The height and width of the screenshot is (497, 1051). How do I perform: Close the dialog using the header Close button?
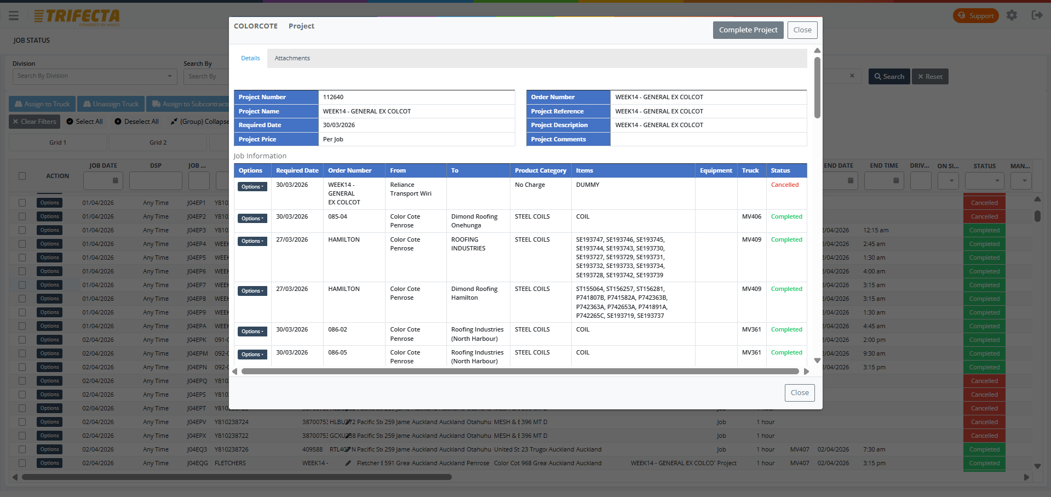[x=802, y=30]
